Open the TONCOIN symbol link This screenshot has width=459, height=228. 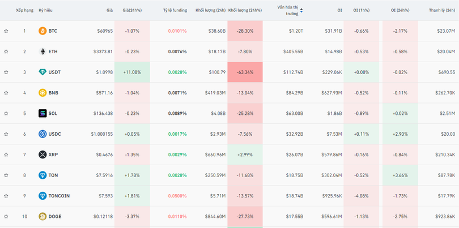click(59, 196)
